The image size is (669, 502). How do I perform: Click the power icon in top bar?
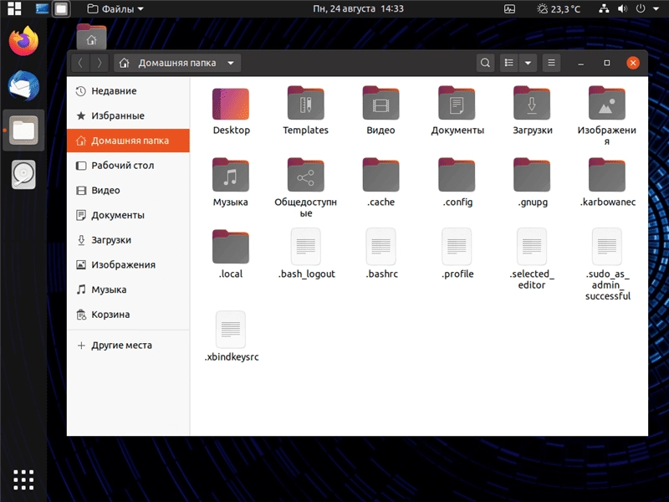click(641, 8)
